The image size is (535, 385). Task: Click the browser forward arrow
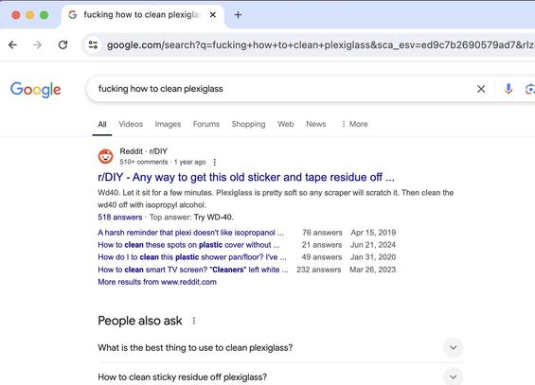click(x=38, y=44)
